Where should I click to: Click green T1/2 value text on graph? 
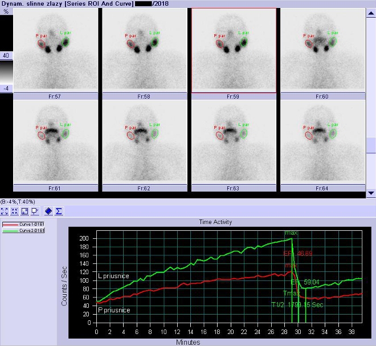pyautogui.click(x=297, y=305)
